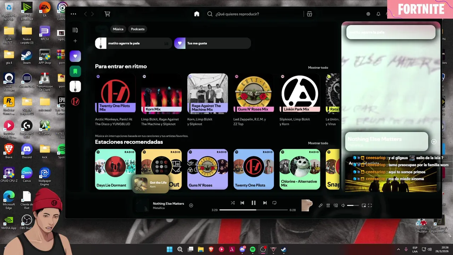Screen dimensions: 453x255
Task: Click the search magnifier icon in Spotify
Action: pos(210,14)
